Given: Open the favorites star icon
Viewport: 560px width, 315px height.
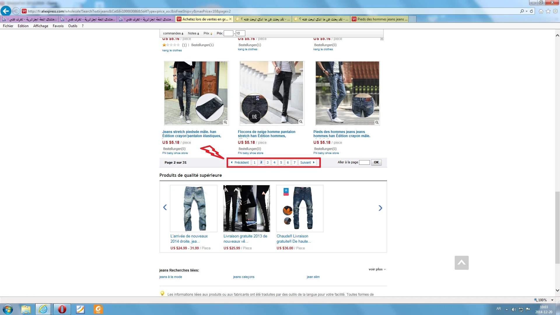Looking at the screenshot, I should [548, 11].
